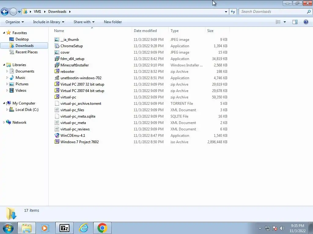Image resolution: width=313 pixels, height=234 pixels.
Task: Collapse the My Computer tree section
Action: coord(4,103)
